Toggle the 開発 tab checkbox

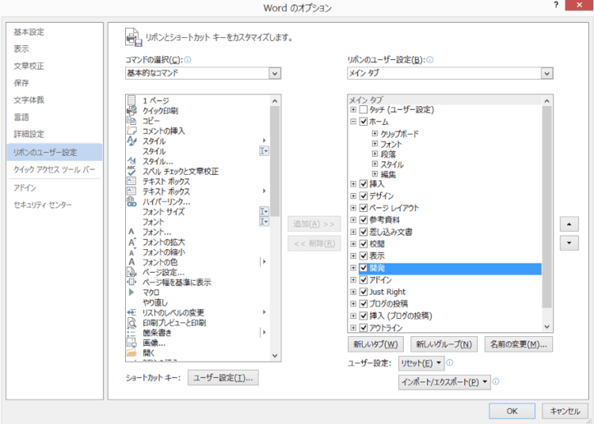[x=364, y=268]
